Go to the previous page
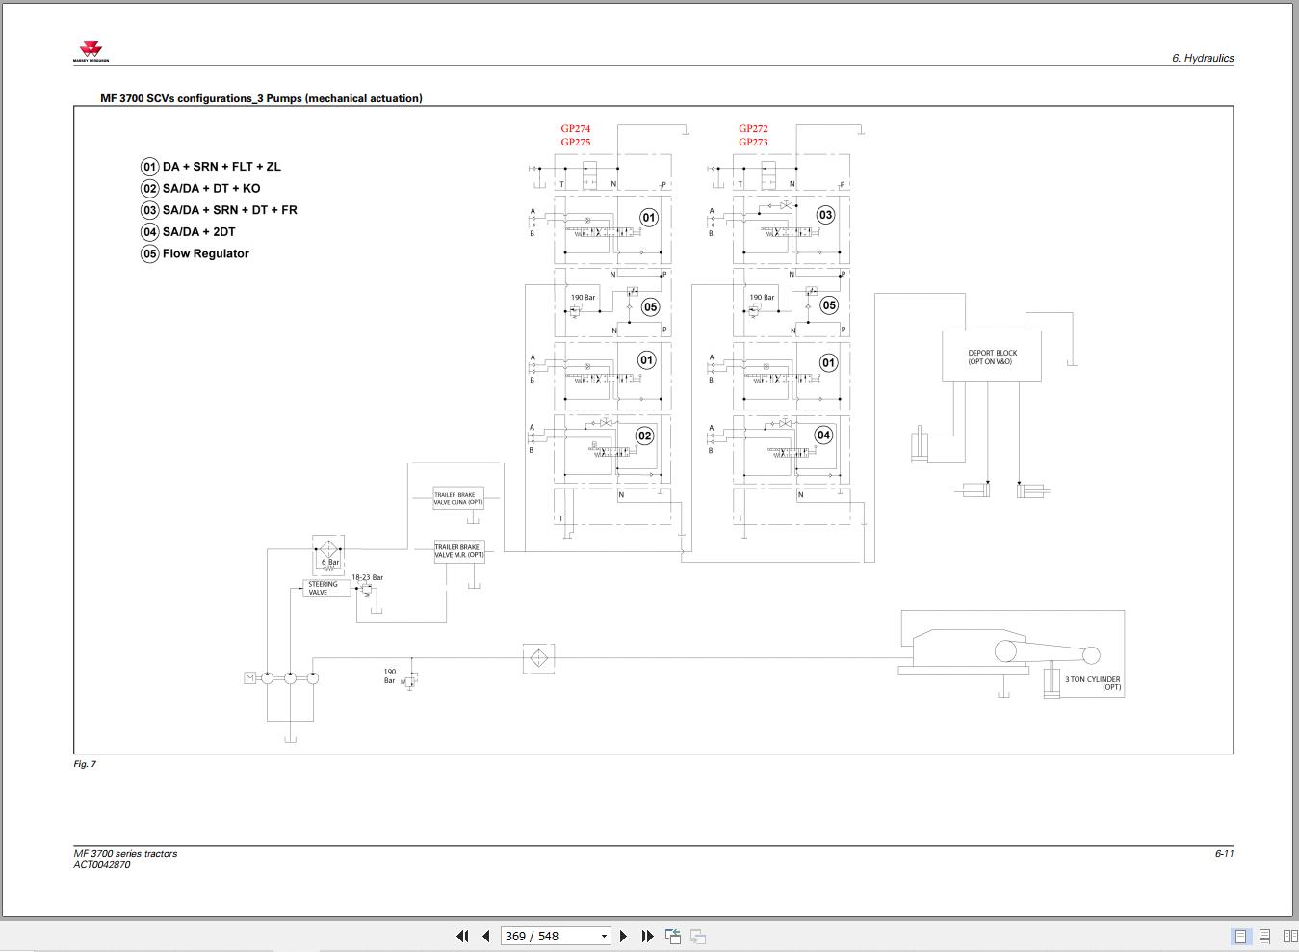Image resolution: width=1299 pixels, height=952 pixels. click(x=485, y=936)
